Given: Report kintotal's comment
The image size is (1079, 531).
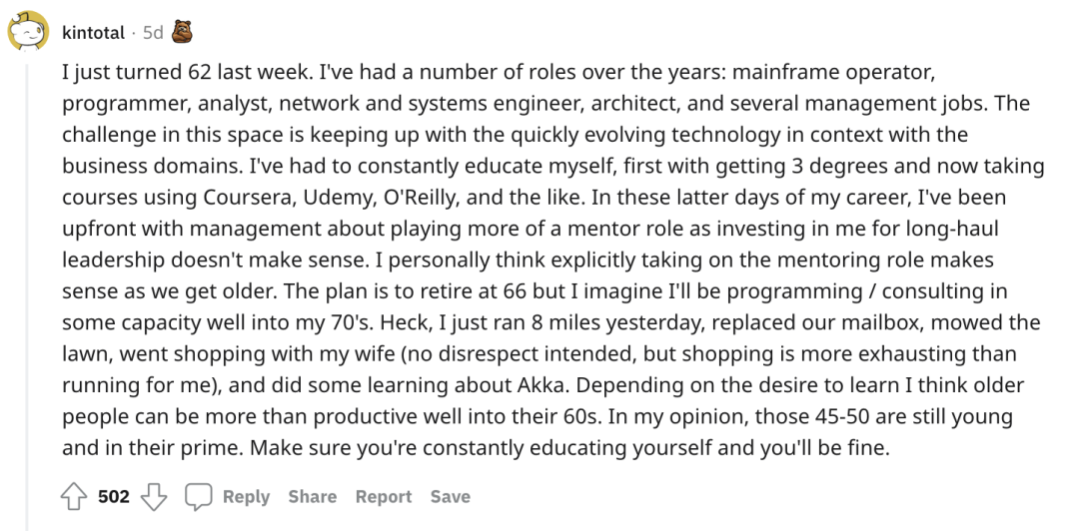Looking at the screenshot, I should pos(384,497).
